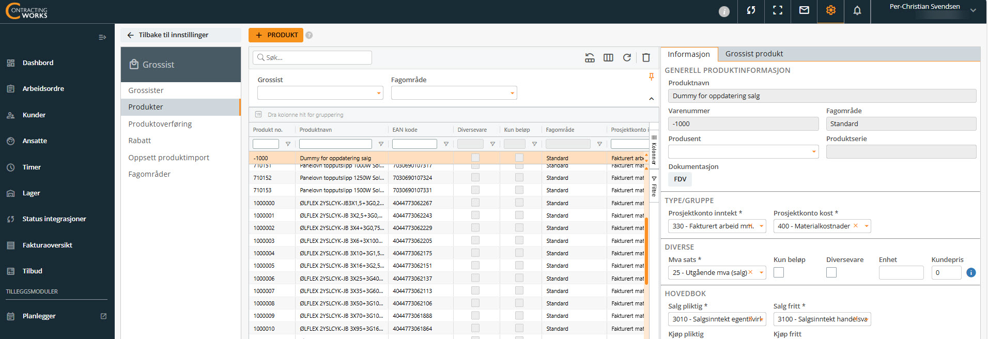The height and width of the screenshot is (339, 988).
Task: Open the mail envelope icon
Action: (804, 10)
